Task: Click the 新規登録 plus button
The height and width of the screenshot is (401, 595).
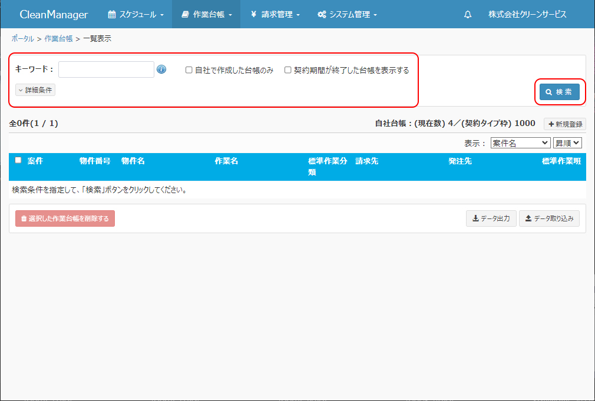Action: tap(564, 124)
